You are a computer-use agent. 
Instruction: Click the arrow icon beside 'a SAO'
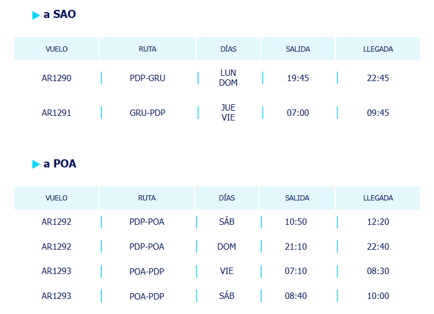tap(36, 15)
